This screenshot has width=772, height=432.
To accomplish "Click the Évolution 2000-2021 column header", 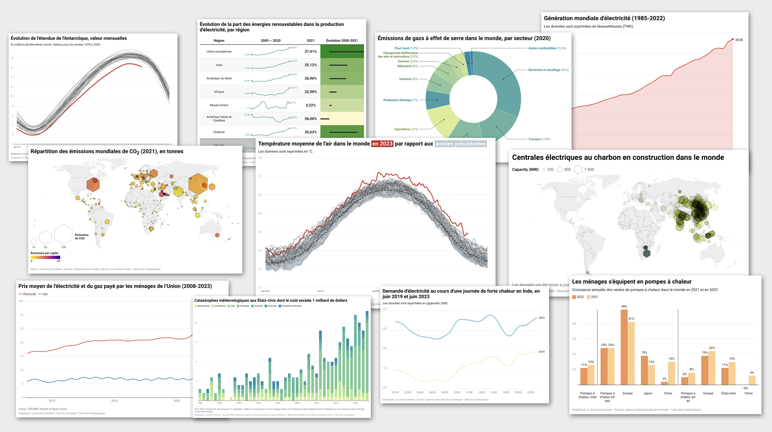I will pos(342,41).
